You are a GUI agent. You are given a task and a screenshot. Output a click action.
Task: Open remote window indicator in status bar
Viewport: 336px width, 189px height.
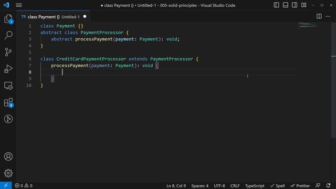[x=6, y=185]
